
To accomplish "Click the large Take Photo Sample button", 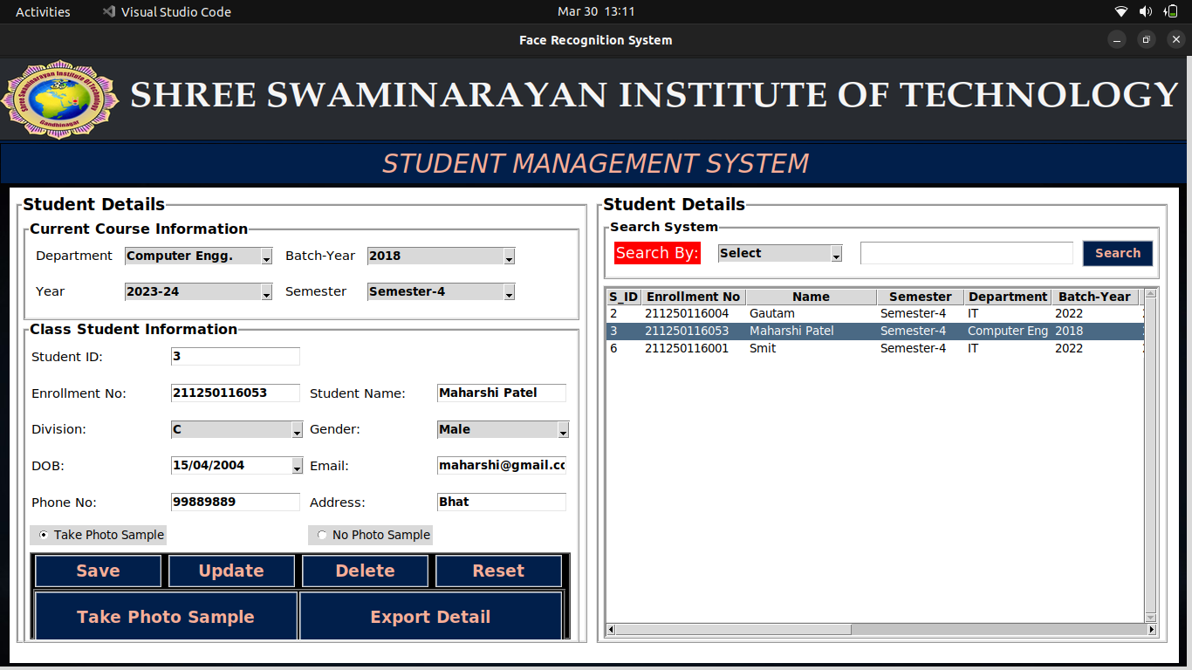I will pyautogui.click(x=166, y=617).
